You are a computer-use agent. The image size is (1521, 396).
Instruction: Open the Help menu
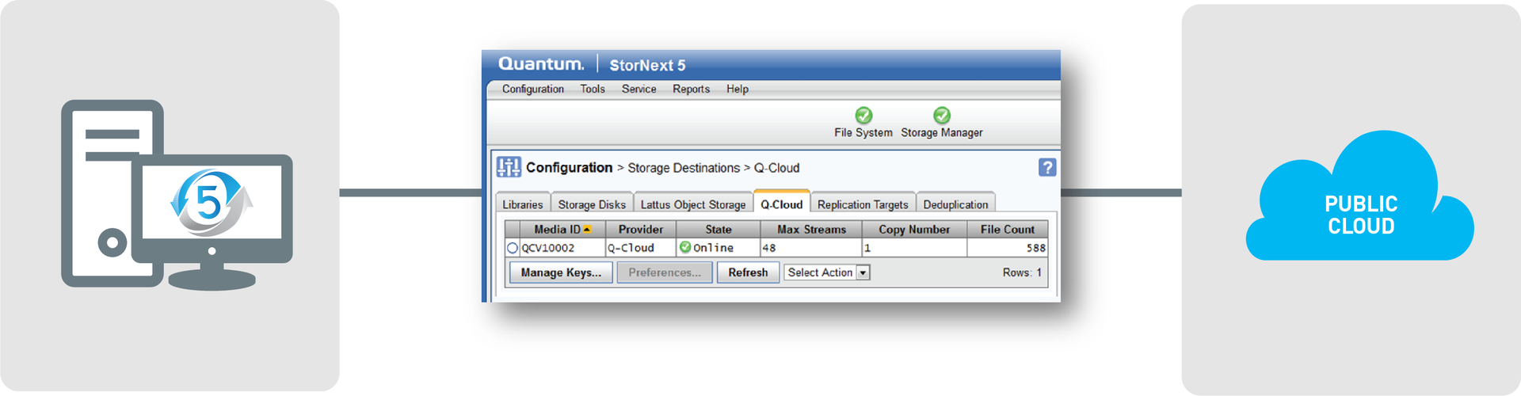coord(738,89)
